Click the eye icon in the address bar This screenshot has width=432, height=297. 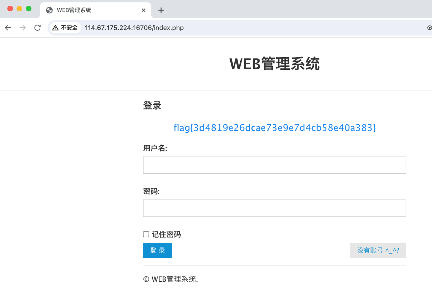tap(429, 28)
